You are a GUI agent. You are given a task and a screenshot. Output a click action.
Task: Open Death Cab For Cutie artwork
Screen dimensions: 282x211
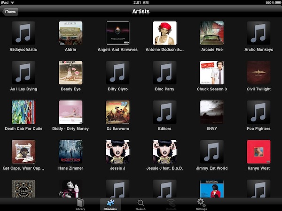23,112
